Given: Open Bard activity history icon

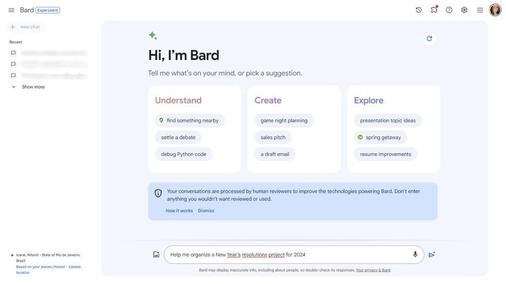Looking at the screenshot, I should click(419, 10).
